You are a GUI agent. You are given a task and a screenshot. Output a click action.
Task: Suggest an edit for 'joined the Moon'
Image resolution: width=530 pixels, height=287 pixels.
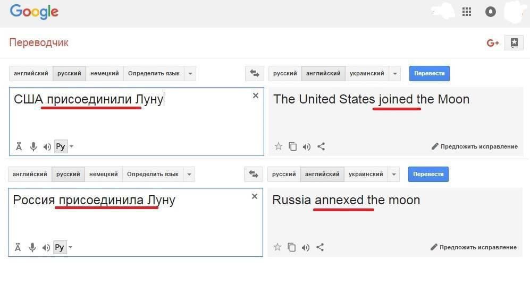(475, 146)
